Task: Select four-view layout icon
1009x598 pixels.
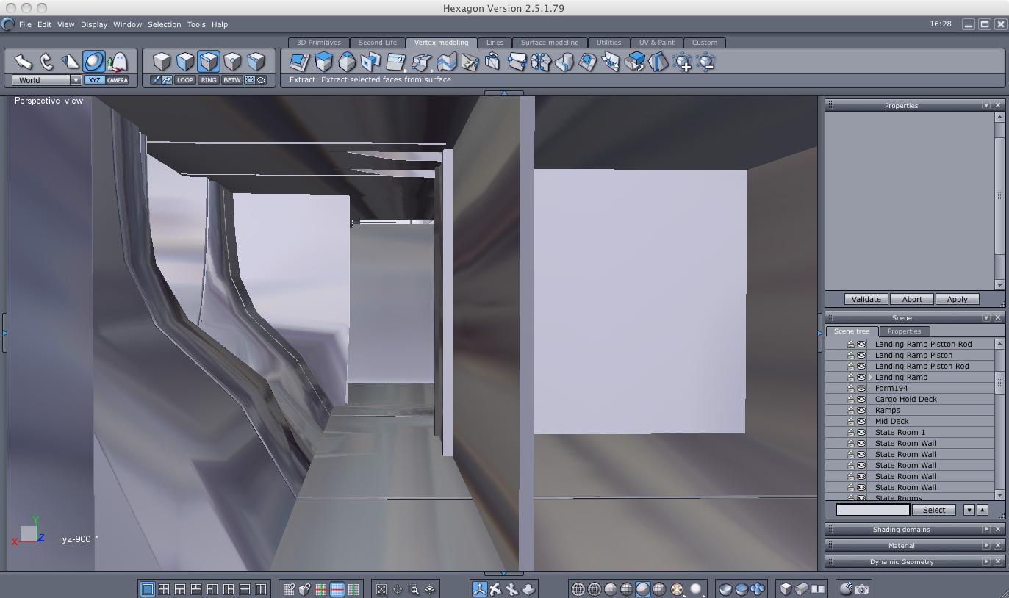Action: (164, 589)
